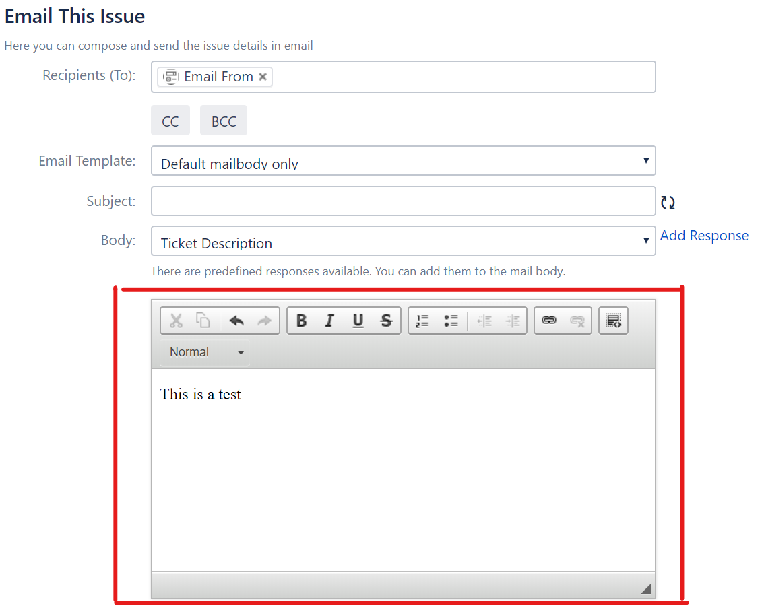The width and height of the screenshot is (762, 606).
Task: Click the Copy icon in editor toolbar
Action: tap(203, 321)
